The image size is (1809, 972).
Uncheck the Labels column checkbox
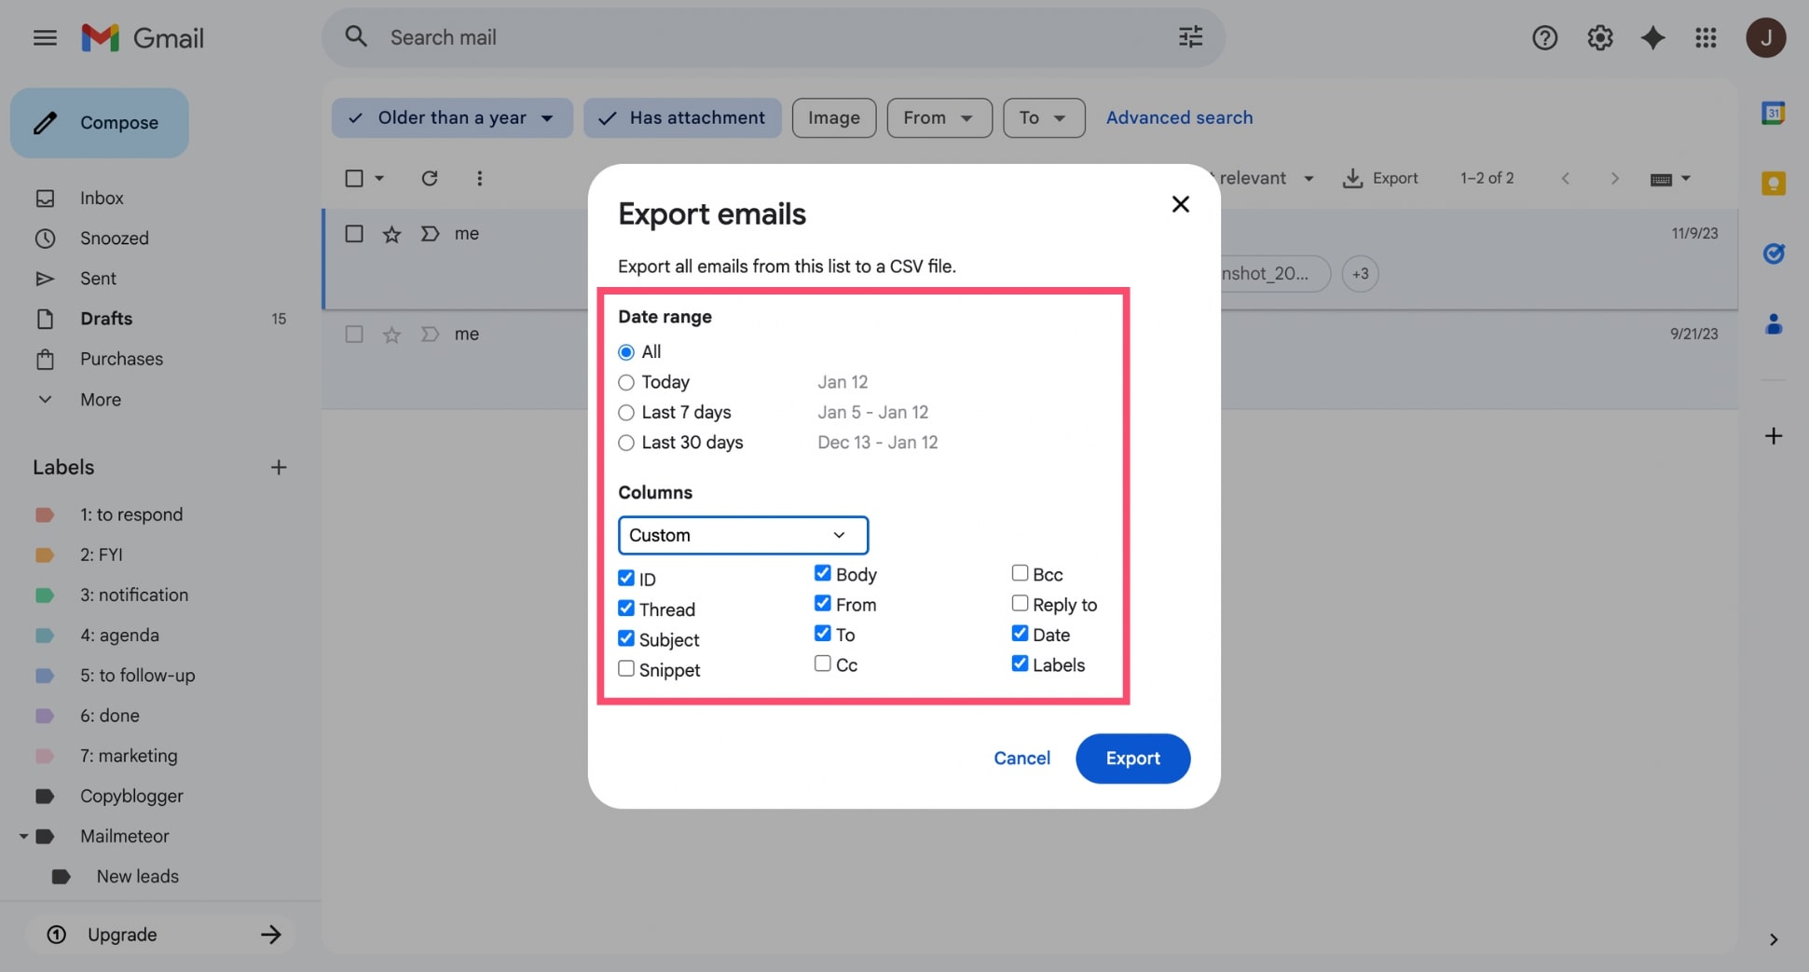tap(1020, 664)
